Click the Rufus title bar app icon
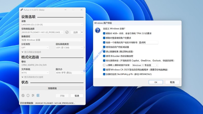 point(22,10)
